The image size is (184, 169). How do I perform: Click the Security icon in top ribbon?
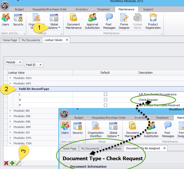click(18, 20)
